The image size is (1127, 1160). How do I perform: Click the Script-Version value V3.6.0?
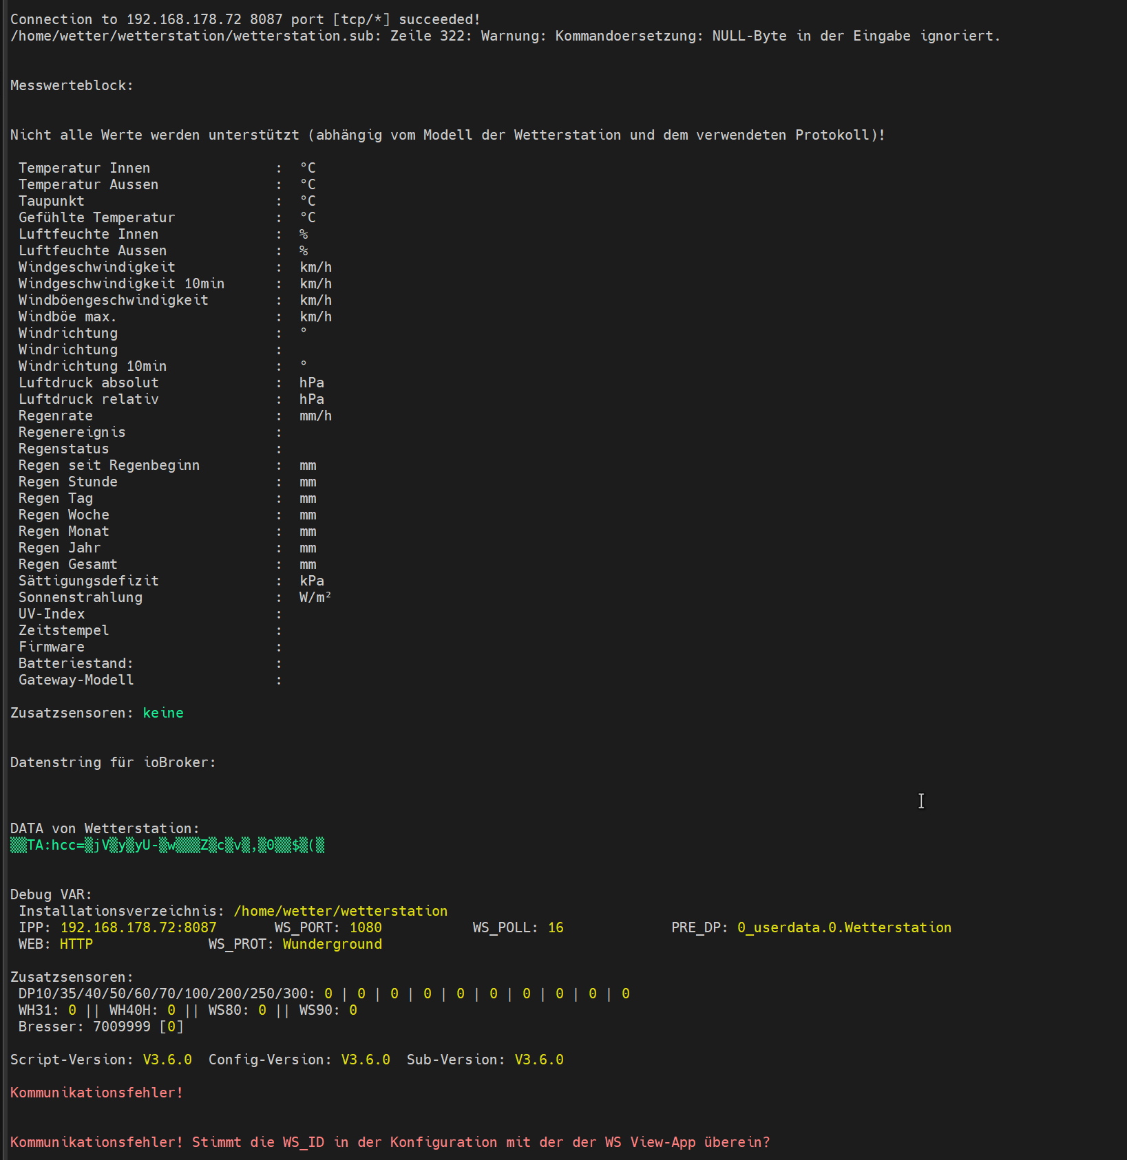[167, 1060]
